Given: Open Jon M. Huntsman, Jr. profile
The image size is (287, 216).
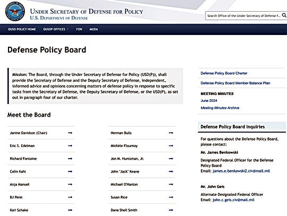Looking at the screenshot, I should tap(127, 159).
